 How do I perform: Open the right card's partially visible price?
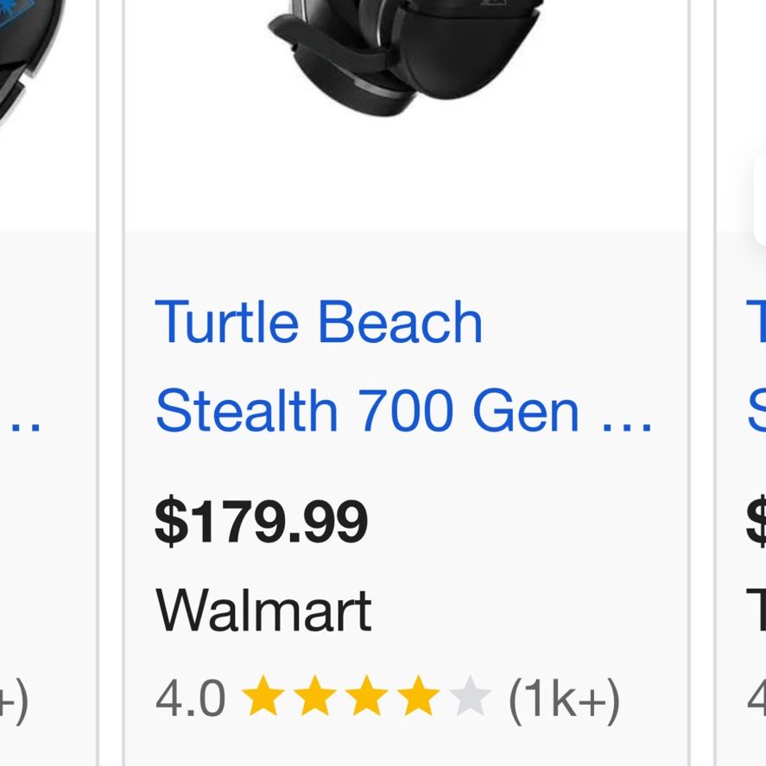coord(757,522)
